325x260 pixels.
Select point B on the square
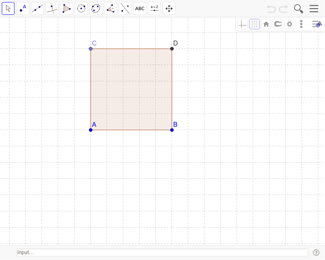(172, 130)
